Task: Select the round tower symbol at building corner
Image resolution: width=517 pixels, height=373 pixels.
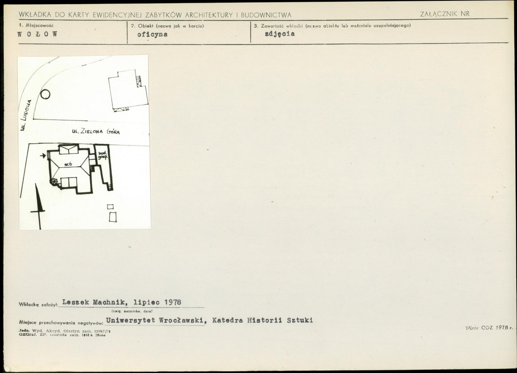Action: [54, 181]
